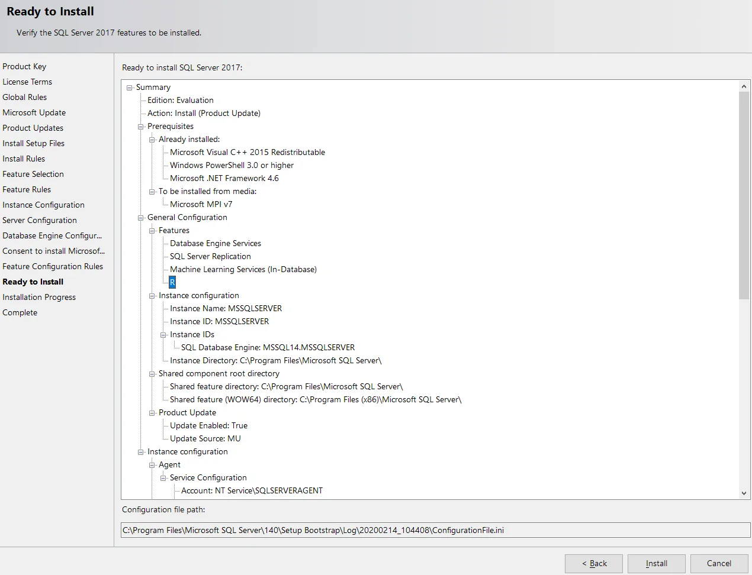Collapse the Agent tree node
Viewport: 752px width, 575px height.
(152, 465)
